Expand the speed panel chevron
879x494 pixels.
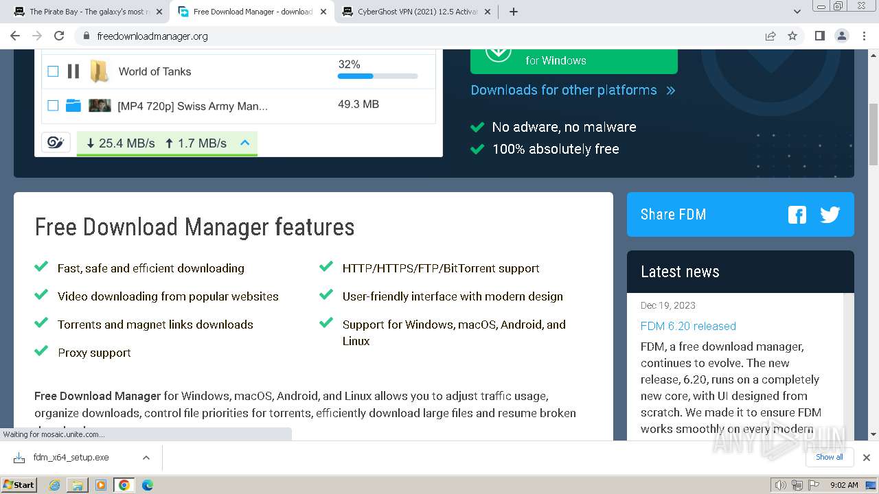pyautogui.click(x=244, y=143)
